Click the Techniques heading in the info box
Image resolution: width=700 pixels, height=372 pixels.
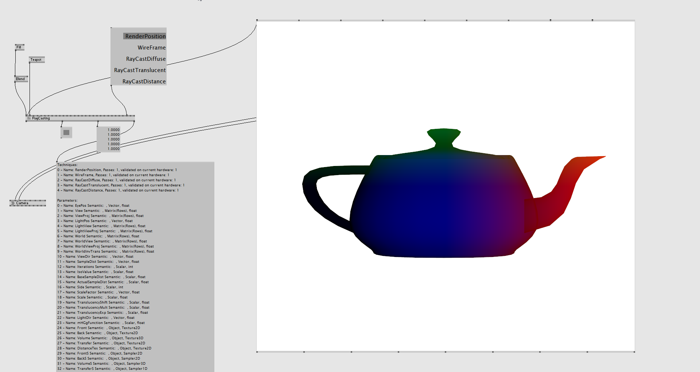point(67,165)
